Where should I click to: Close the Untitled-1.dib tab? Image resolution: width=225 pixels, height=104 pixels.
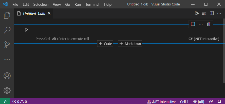49,13
